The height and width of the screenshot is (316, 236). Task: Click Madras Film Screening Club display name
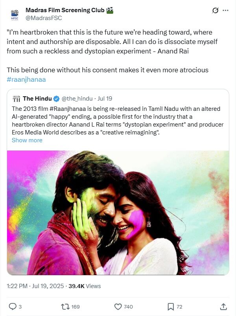[65, 10]
